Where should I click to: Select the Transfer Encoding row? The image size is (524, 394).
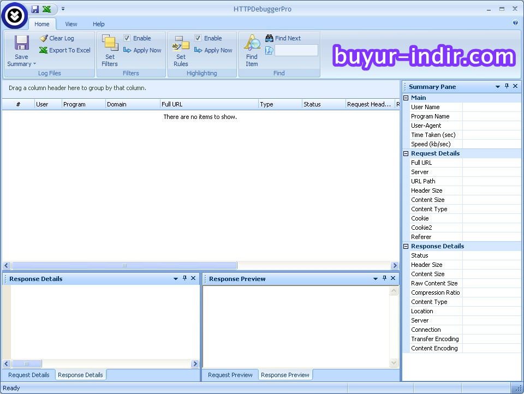click(x=465, y=339)
